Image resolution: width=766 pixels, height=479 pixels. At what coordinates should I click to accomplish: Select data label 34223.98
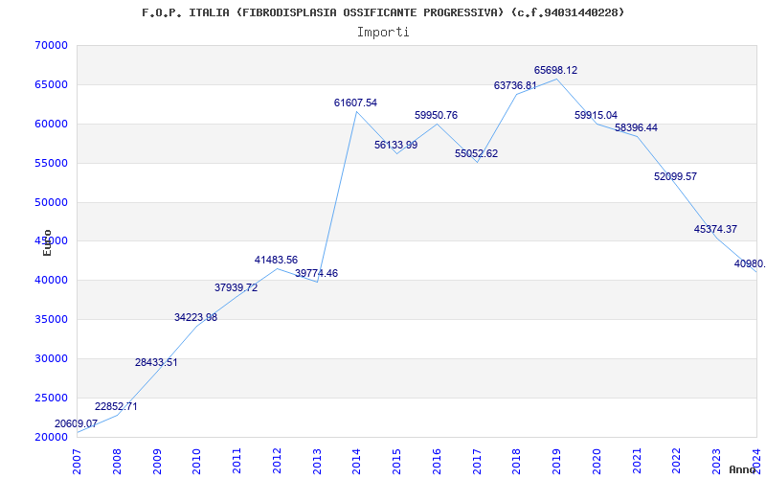(196, 317)
